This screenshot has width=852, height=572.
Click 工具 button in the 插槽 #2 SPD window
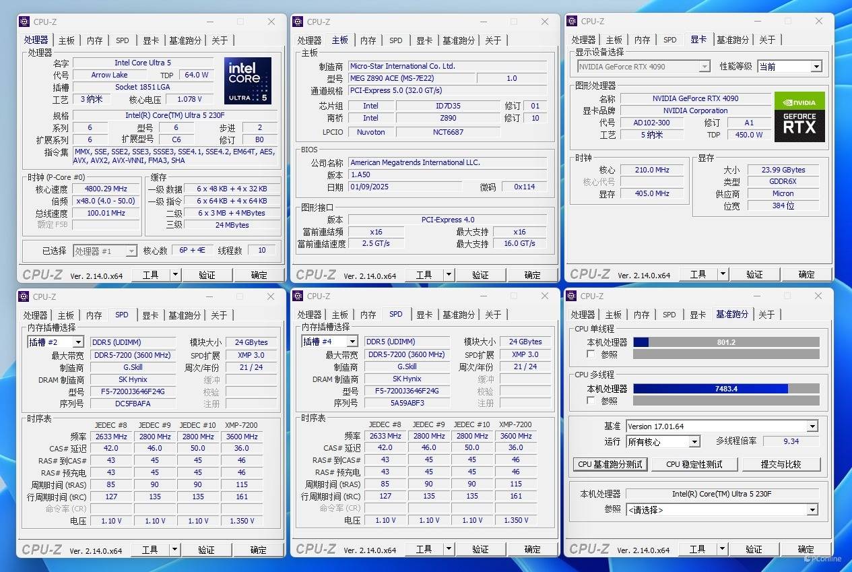150,550
